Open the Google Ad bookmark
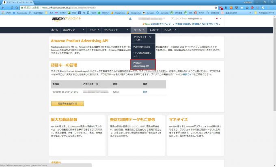This screenshot has width=276, height=167. pos(134,13)
